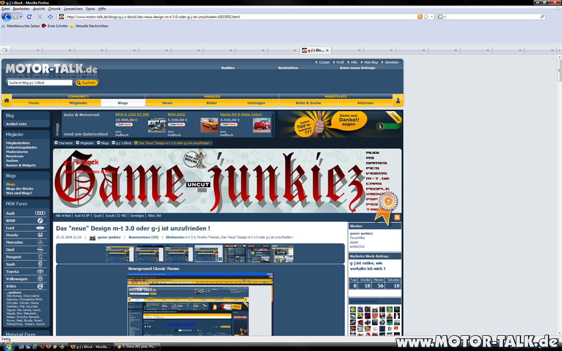562x351 pixels.
Task: Click the Toyota logo in PKW Foren
Action: [x=40, y=271]
